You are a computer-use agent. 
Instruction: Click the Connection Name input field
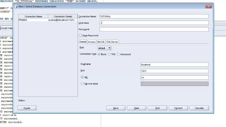coord(154,17)
